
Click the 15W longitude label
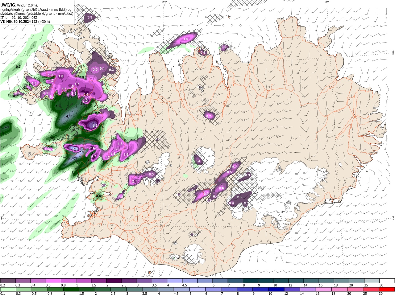point(327,2)
